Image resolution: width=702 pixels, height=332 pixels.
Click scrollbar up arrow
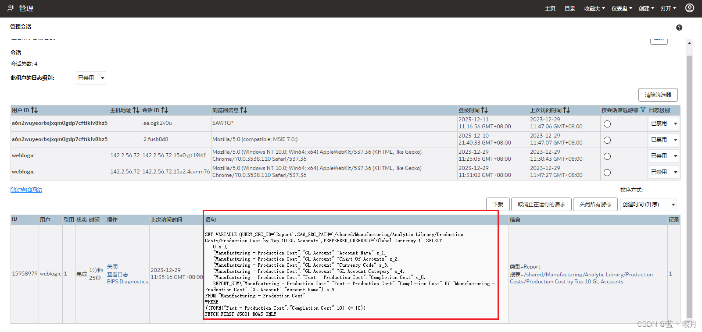coord(689,43)
